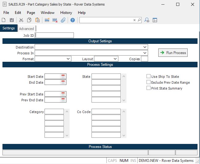Click the Cut scissors icon
Screen dimensions: 200x164
pos(21,20)
